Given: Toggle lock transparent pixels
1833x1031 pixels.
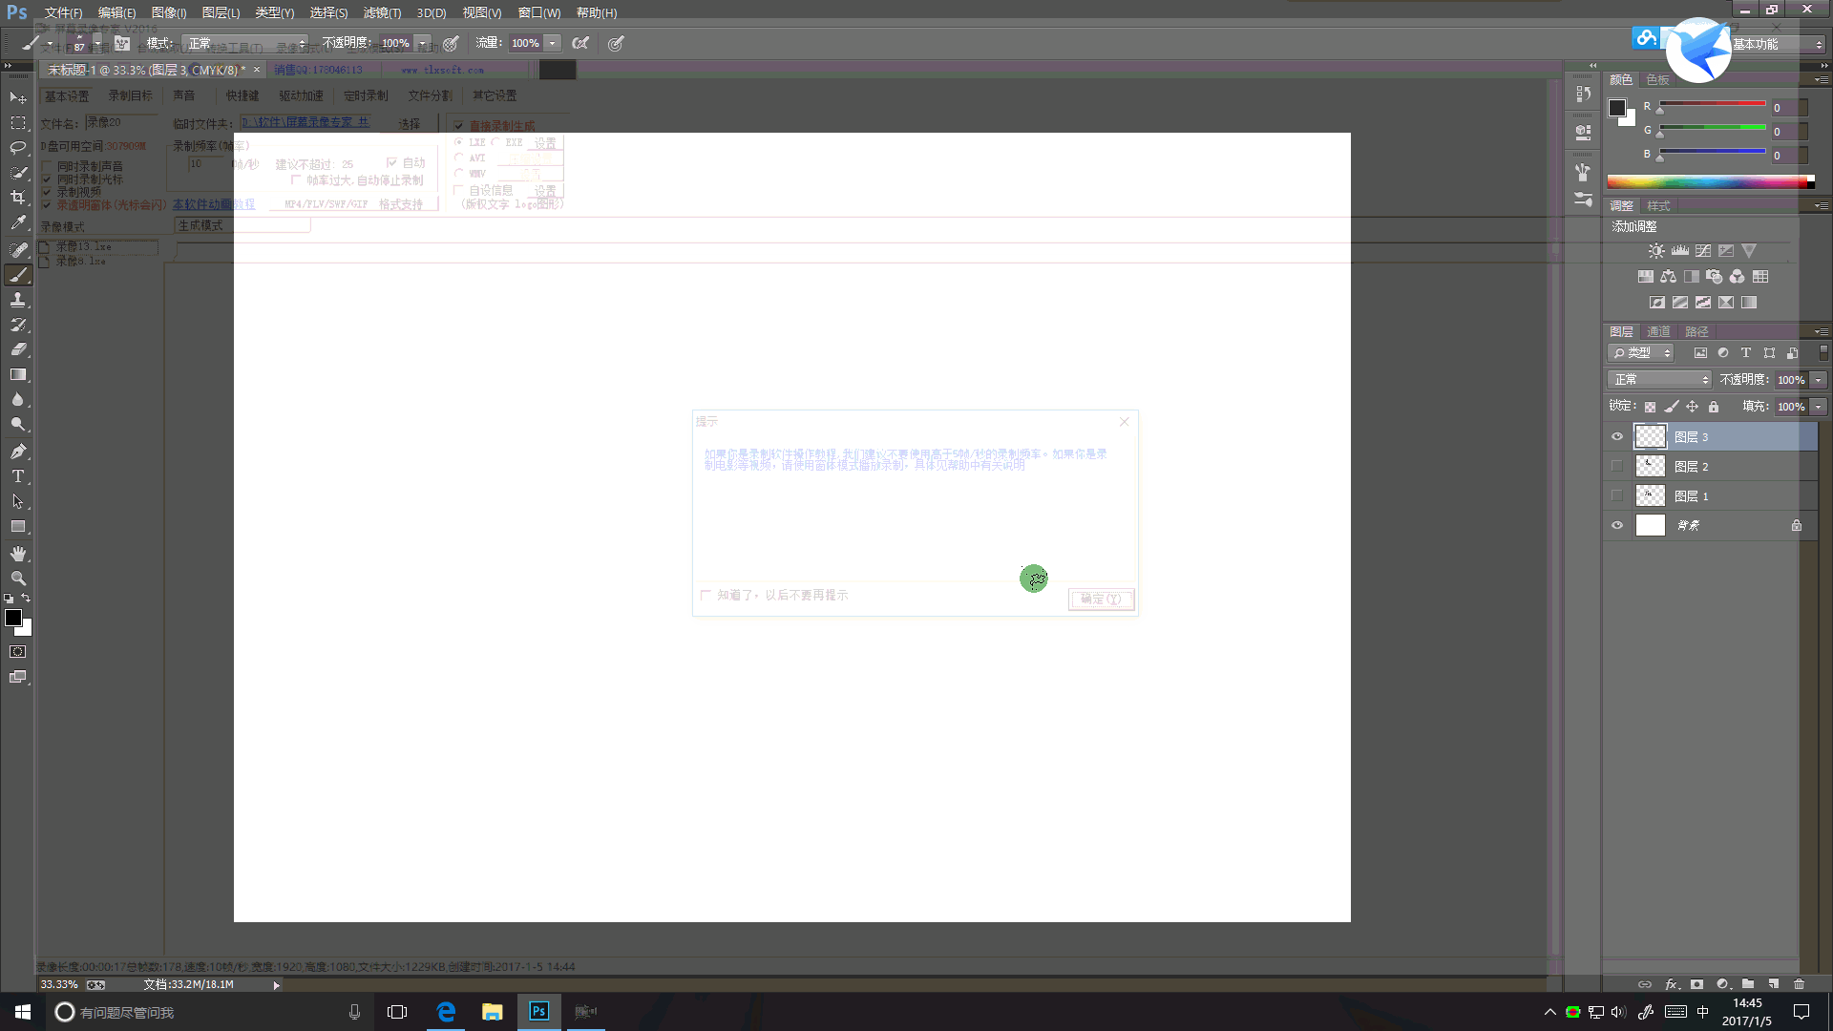Looking at the screenshot, I should coord(1650,407).
